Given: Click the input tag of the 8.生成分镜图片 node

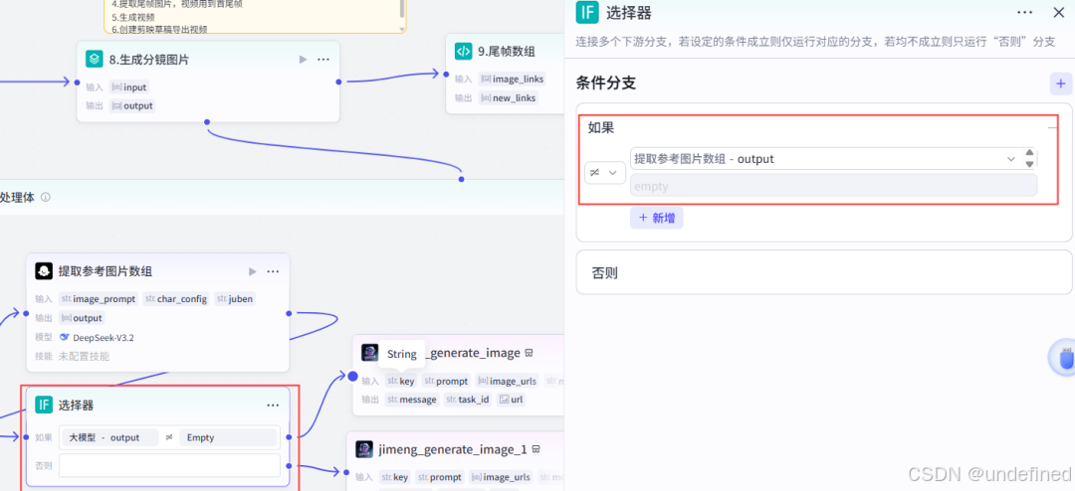Looking at the screenshot, I should (x=128, y=87).
